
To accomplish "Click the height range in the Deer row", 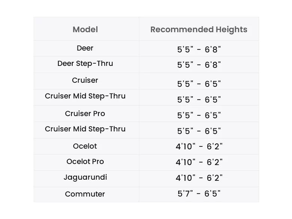I will [x=199, y=49].
